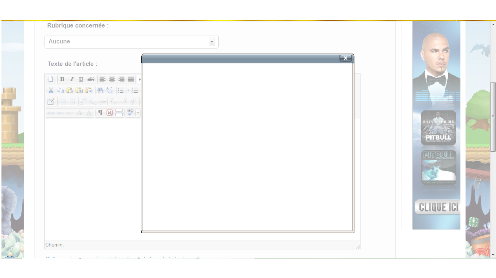Viewport: 496px width, 278px height.
Task: Paste from Word
Action: coord(89,90)
